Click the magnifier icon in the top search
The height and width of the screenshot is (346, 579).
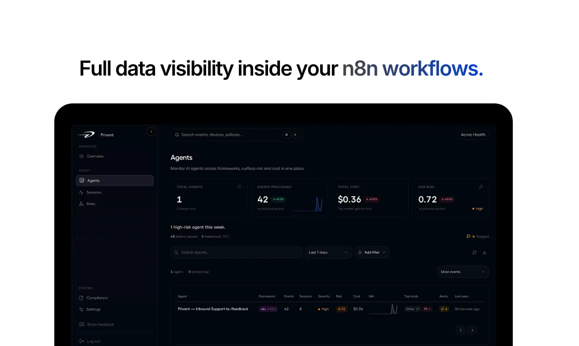pyautogui.click(x=177, y=135)
